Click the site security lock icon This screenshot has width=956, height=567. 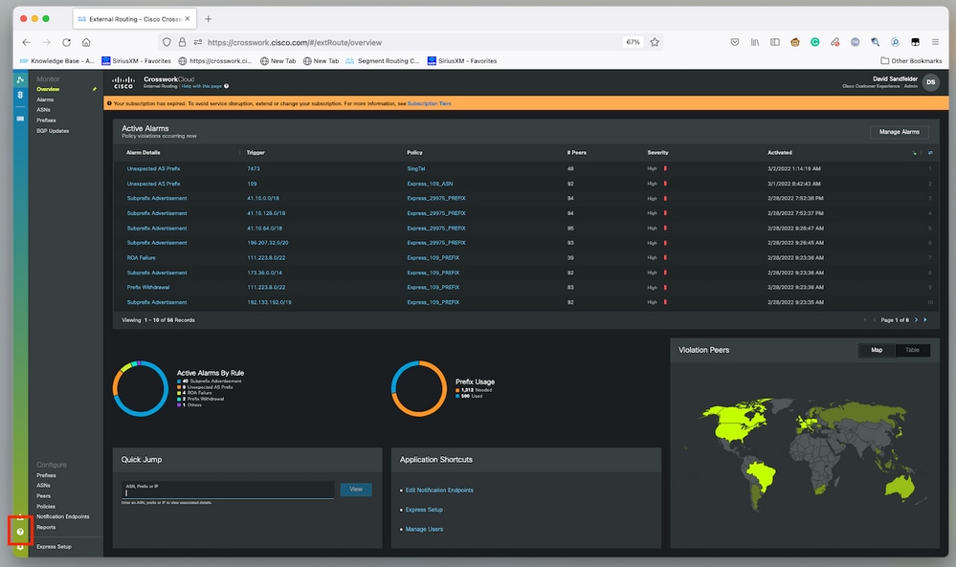point(182,43)
